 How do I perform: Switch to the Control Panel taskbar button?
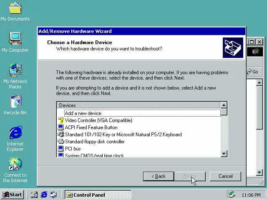(x=98, y=195)
